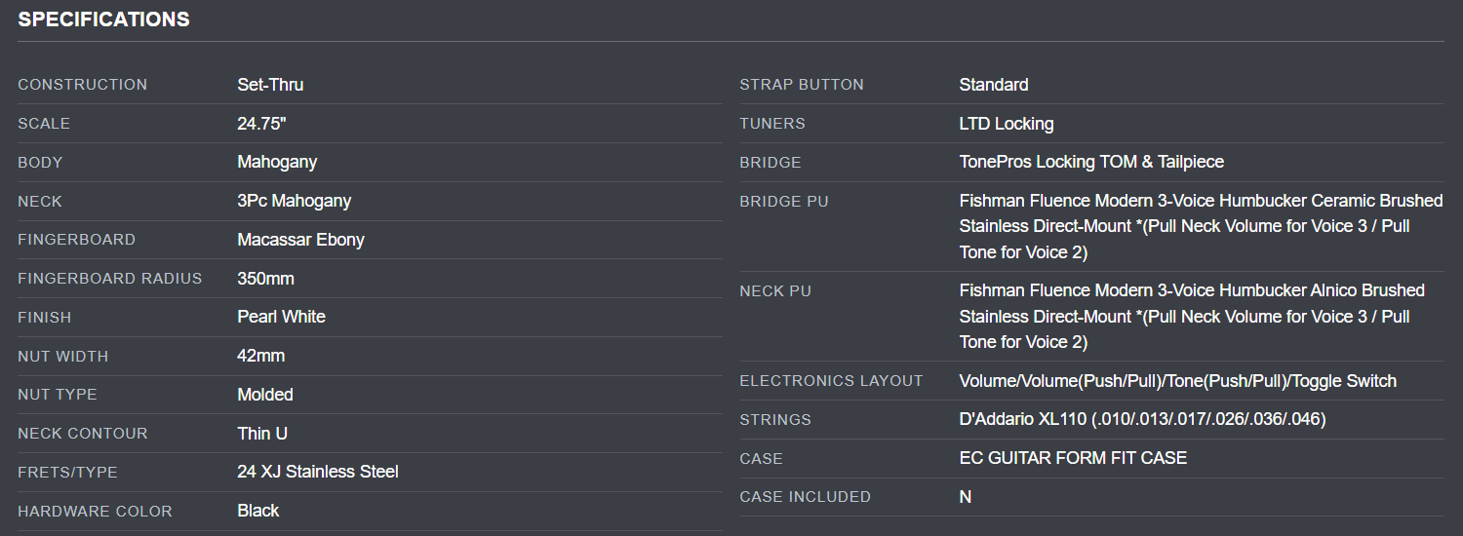Click the TonePros Locking TOM & Tailpiece text
The image size is (1463, 536).
coord(1090,162)
